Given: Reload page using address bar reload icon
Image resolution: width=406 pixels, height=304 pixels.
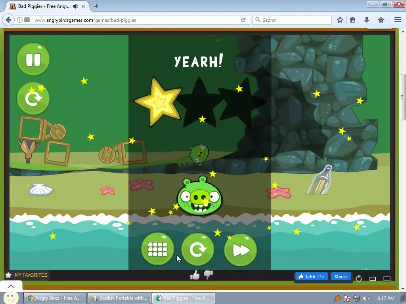Looking at the screenshot, I should (243, 20).
